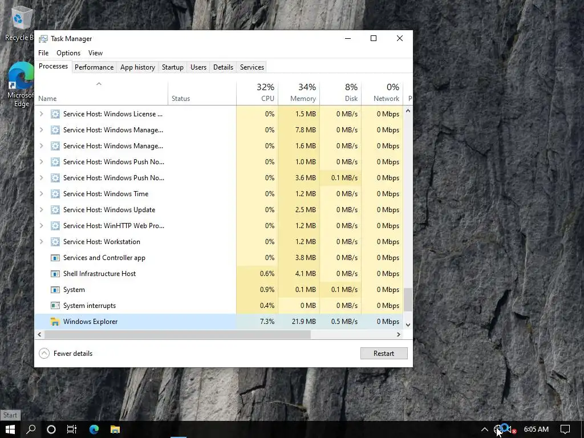This screenshot has height=438, width=584.
Task: Collapse view with the Fewer details arrow
Action: click(x=44, y=354)
